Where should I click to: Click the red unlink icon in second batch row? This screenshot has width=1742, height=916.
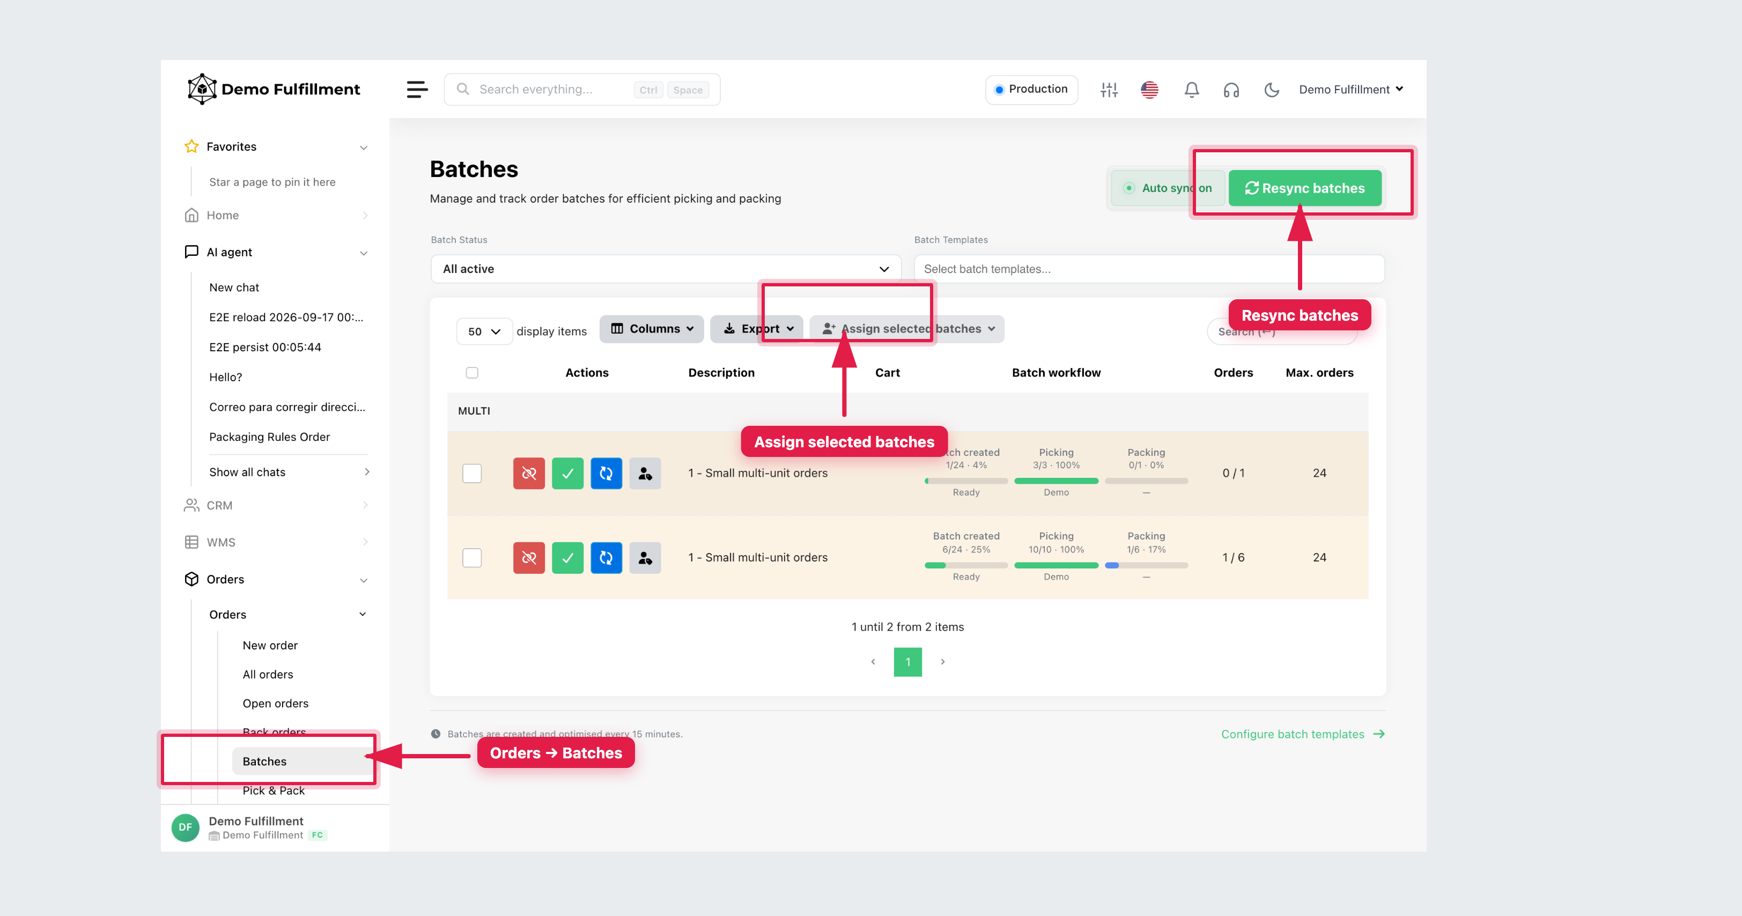529,558
